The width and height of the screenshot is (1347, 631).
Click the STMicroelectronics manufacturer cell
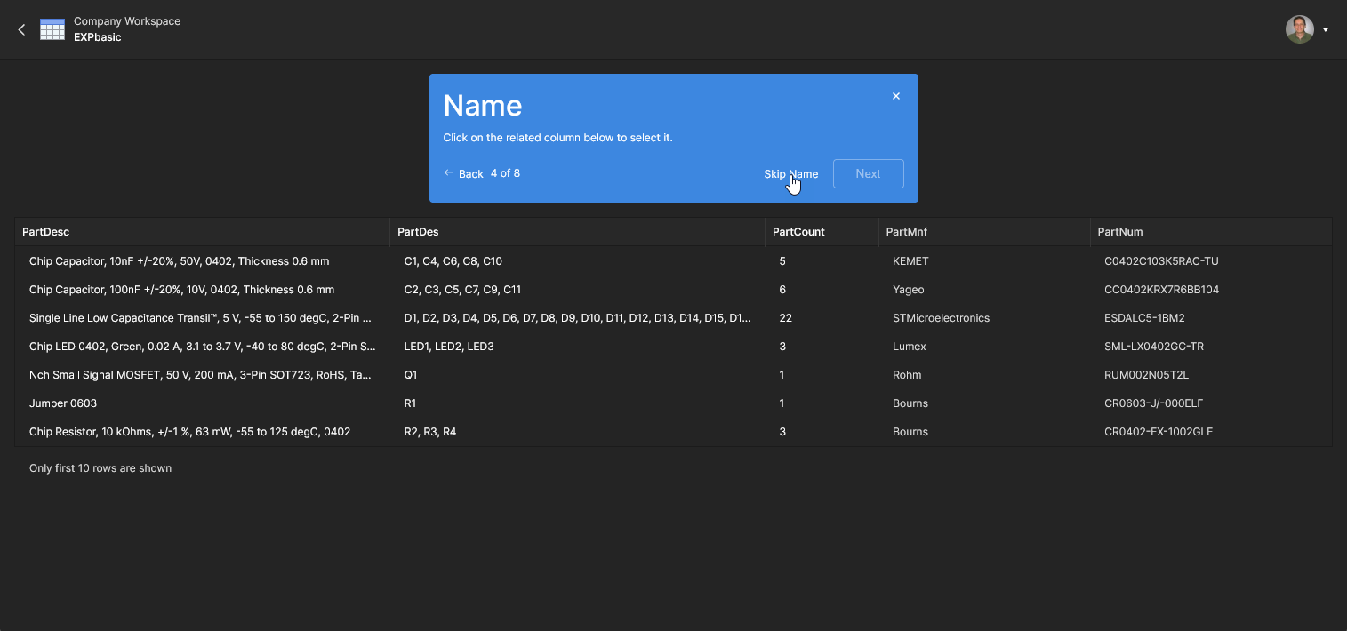(x=941, y=318)
